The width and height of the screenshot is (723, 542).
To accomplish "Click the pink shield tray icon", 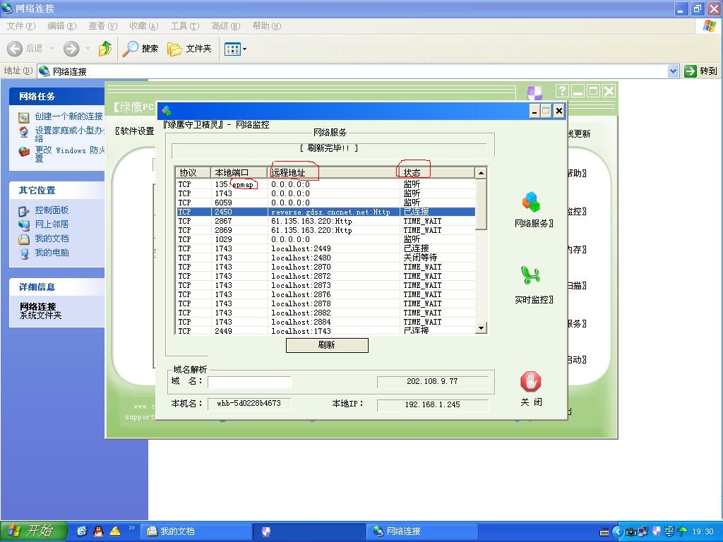I will [656, 532].
